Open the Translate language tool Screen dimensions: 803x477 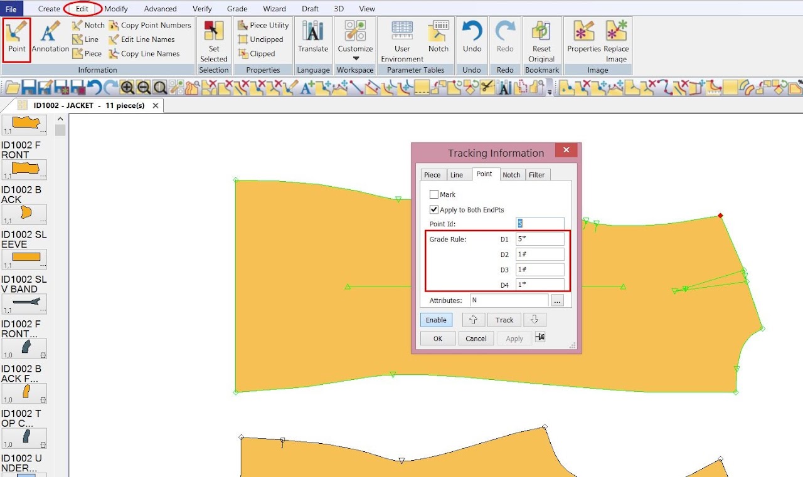point(312,36)
